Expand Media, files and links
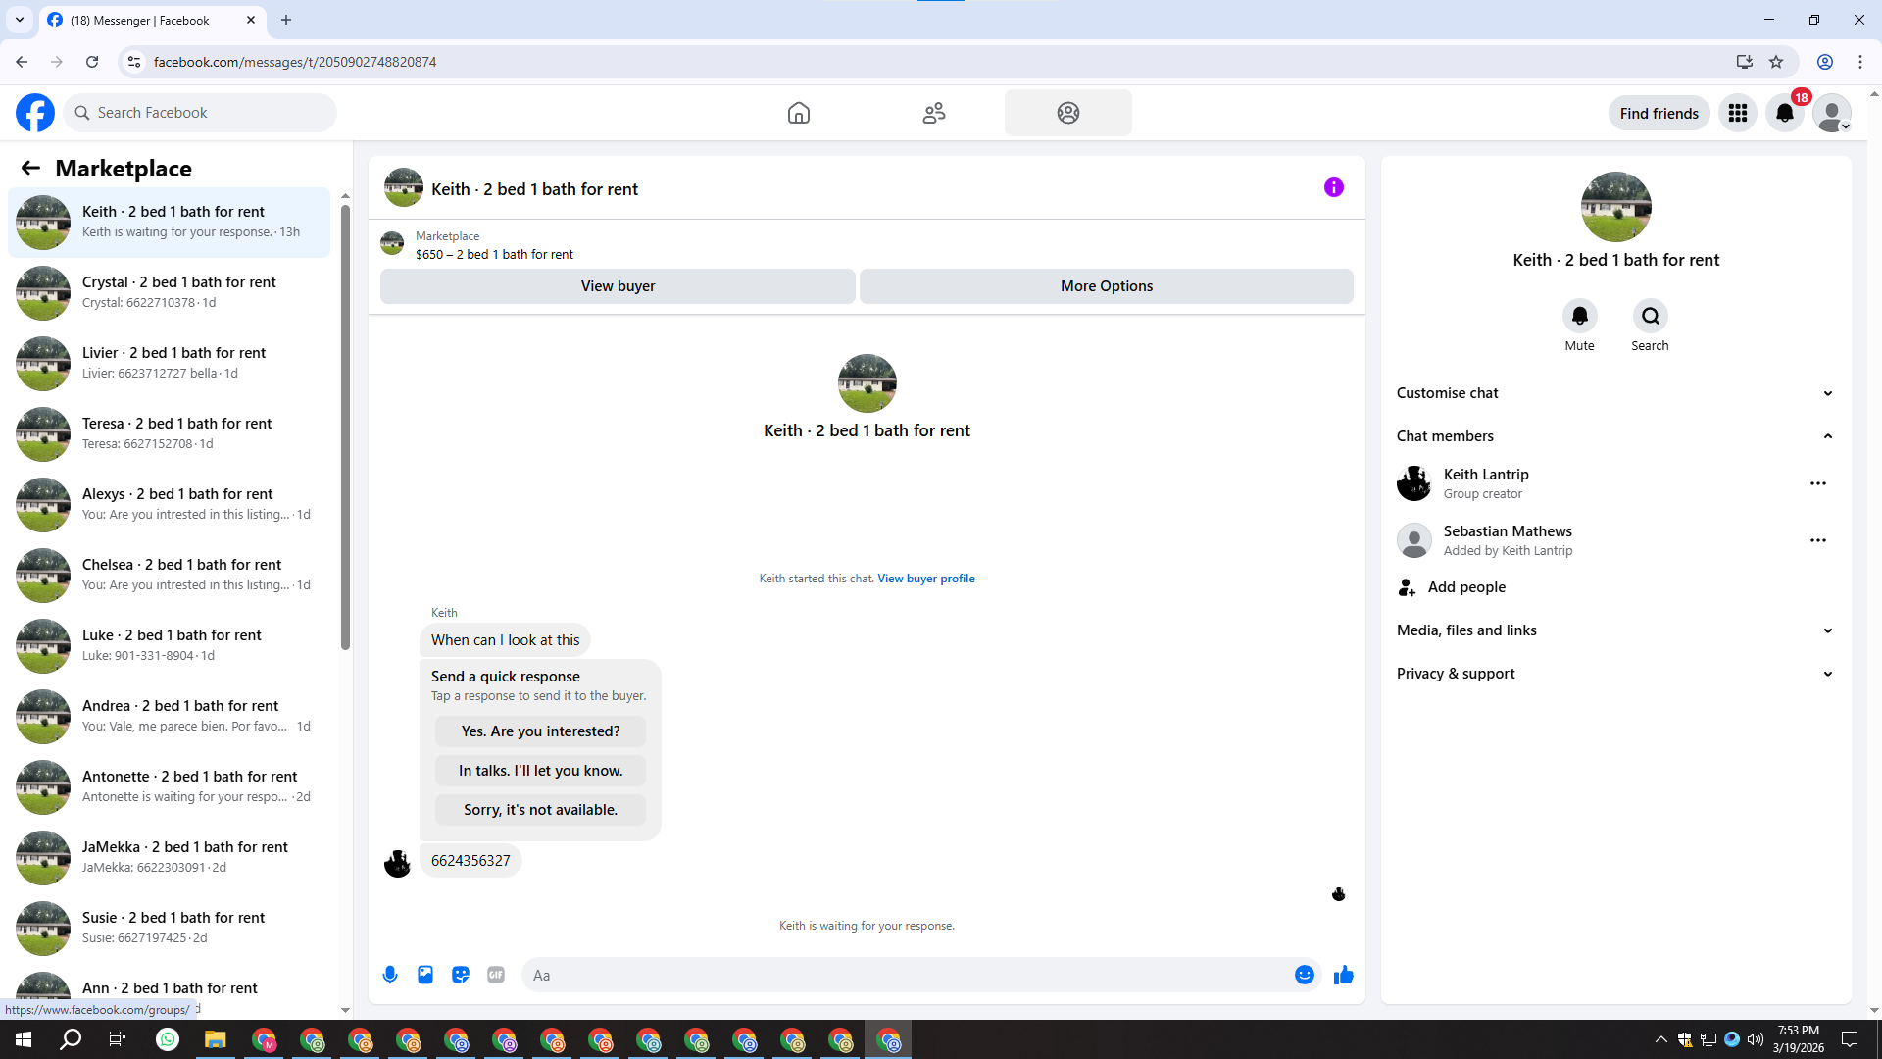This screenshot has height=1059, width=1882. tap(1614, 630)
